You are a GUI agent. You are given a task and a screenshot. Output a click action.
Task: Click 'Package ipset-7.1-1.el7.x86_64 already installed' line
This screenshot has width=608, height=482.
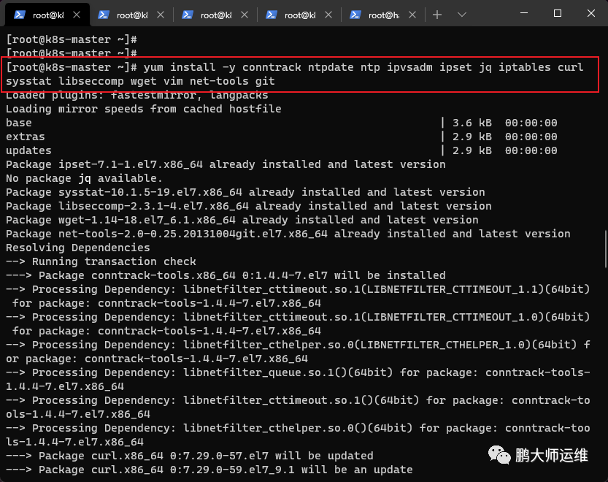coord(226,164)
